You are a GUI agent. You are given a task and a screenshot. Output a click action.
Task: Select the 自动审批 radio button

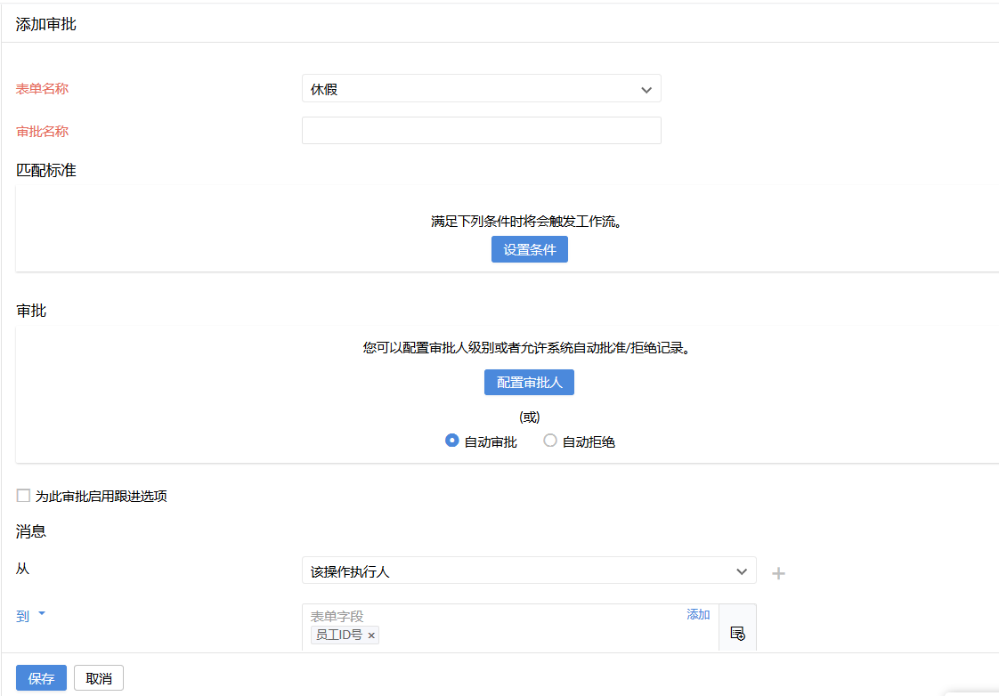(x=452, y=441)
